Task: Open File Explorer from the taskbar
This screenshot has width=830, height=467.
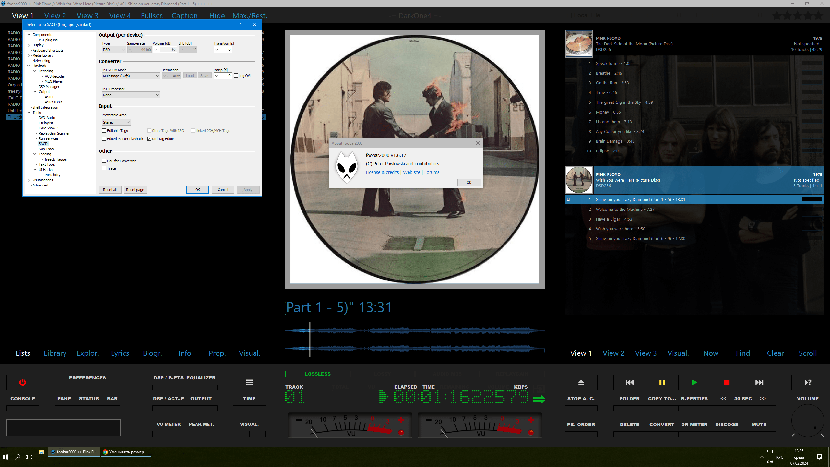Action: (41, 452)
